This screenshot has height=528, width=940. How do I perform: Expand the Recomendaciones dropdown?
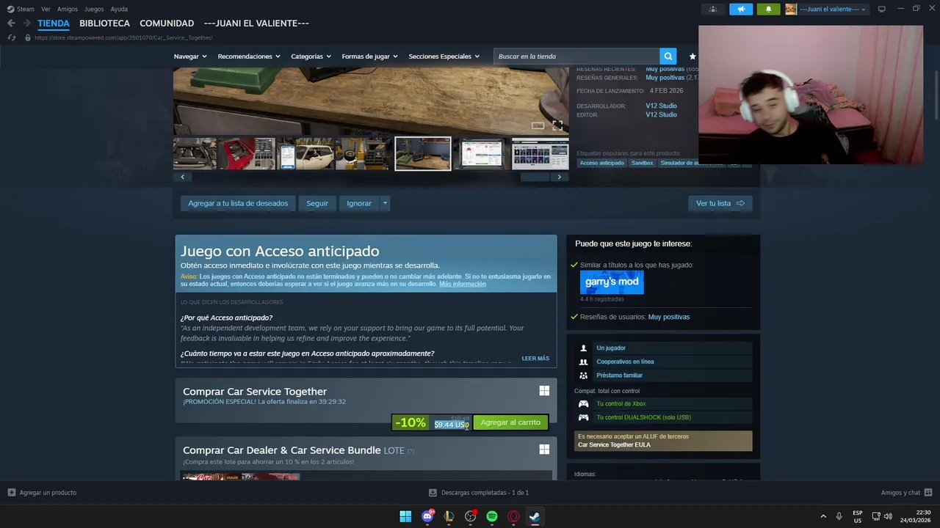tap(249, 56)
